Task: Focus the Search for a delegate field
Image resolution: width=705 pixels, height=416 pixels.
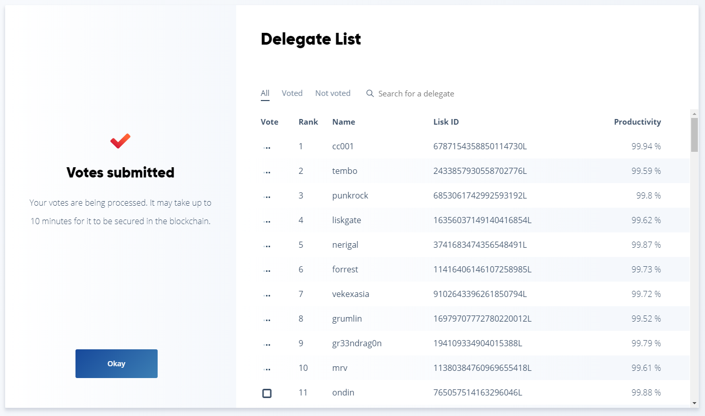Action: pyautogui.click(x=416, y=93)
